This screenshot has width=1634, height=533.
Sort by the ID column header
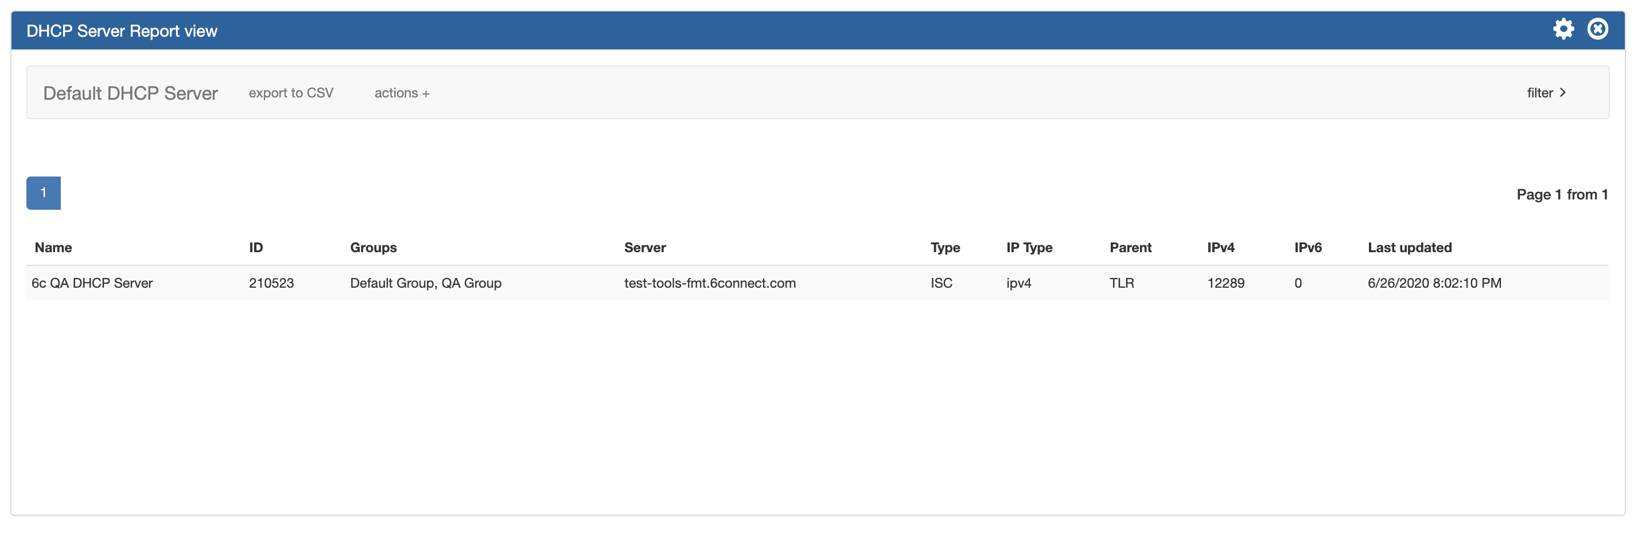[x=256, y=248]
